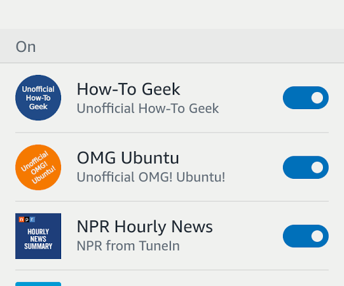
Task: Click the gray On header bar background
Action: [172, 46]
